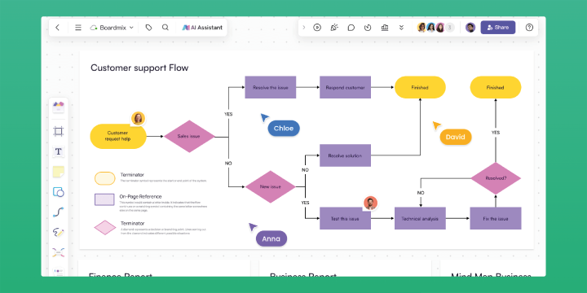587x293 pixels.
Task: Click the tag icon in top toolbar
Action: [148, 28]
